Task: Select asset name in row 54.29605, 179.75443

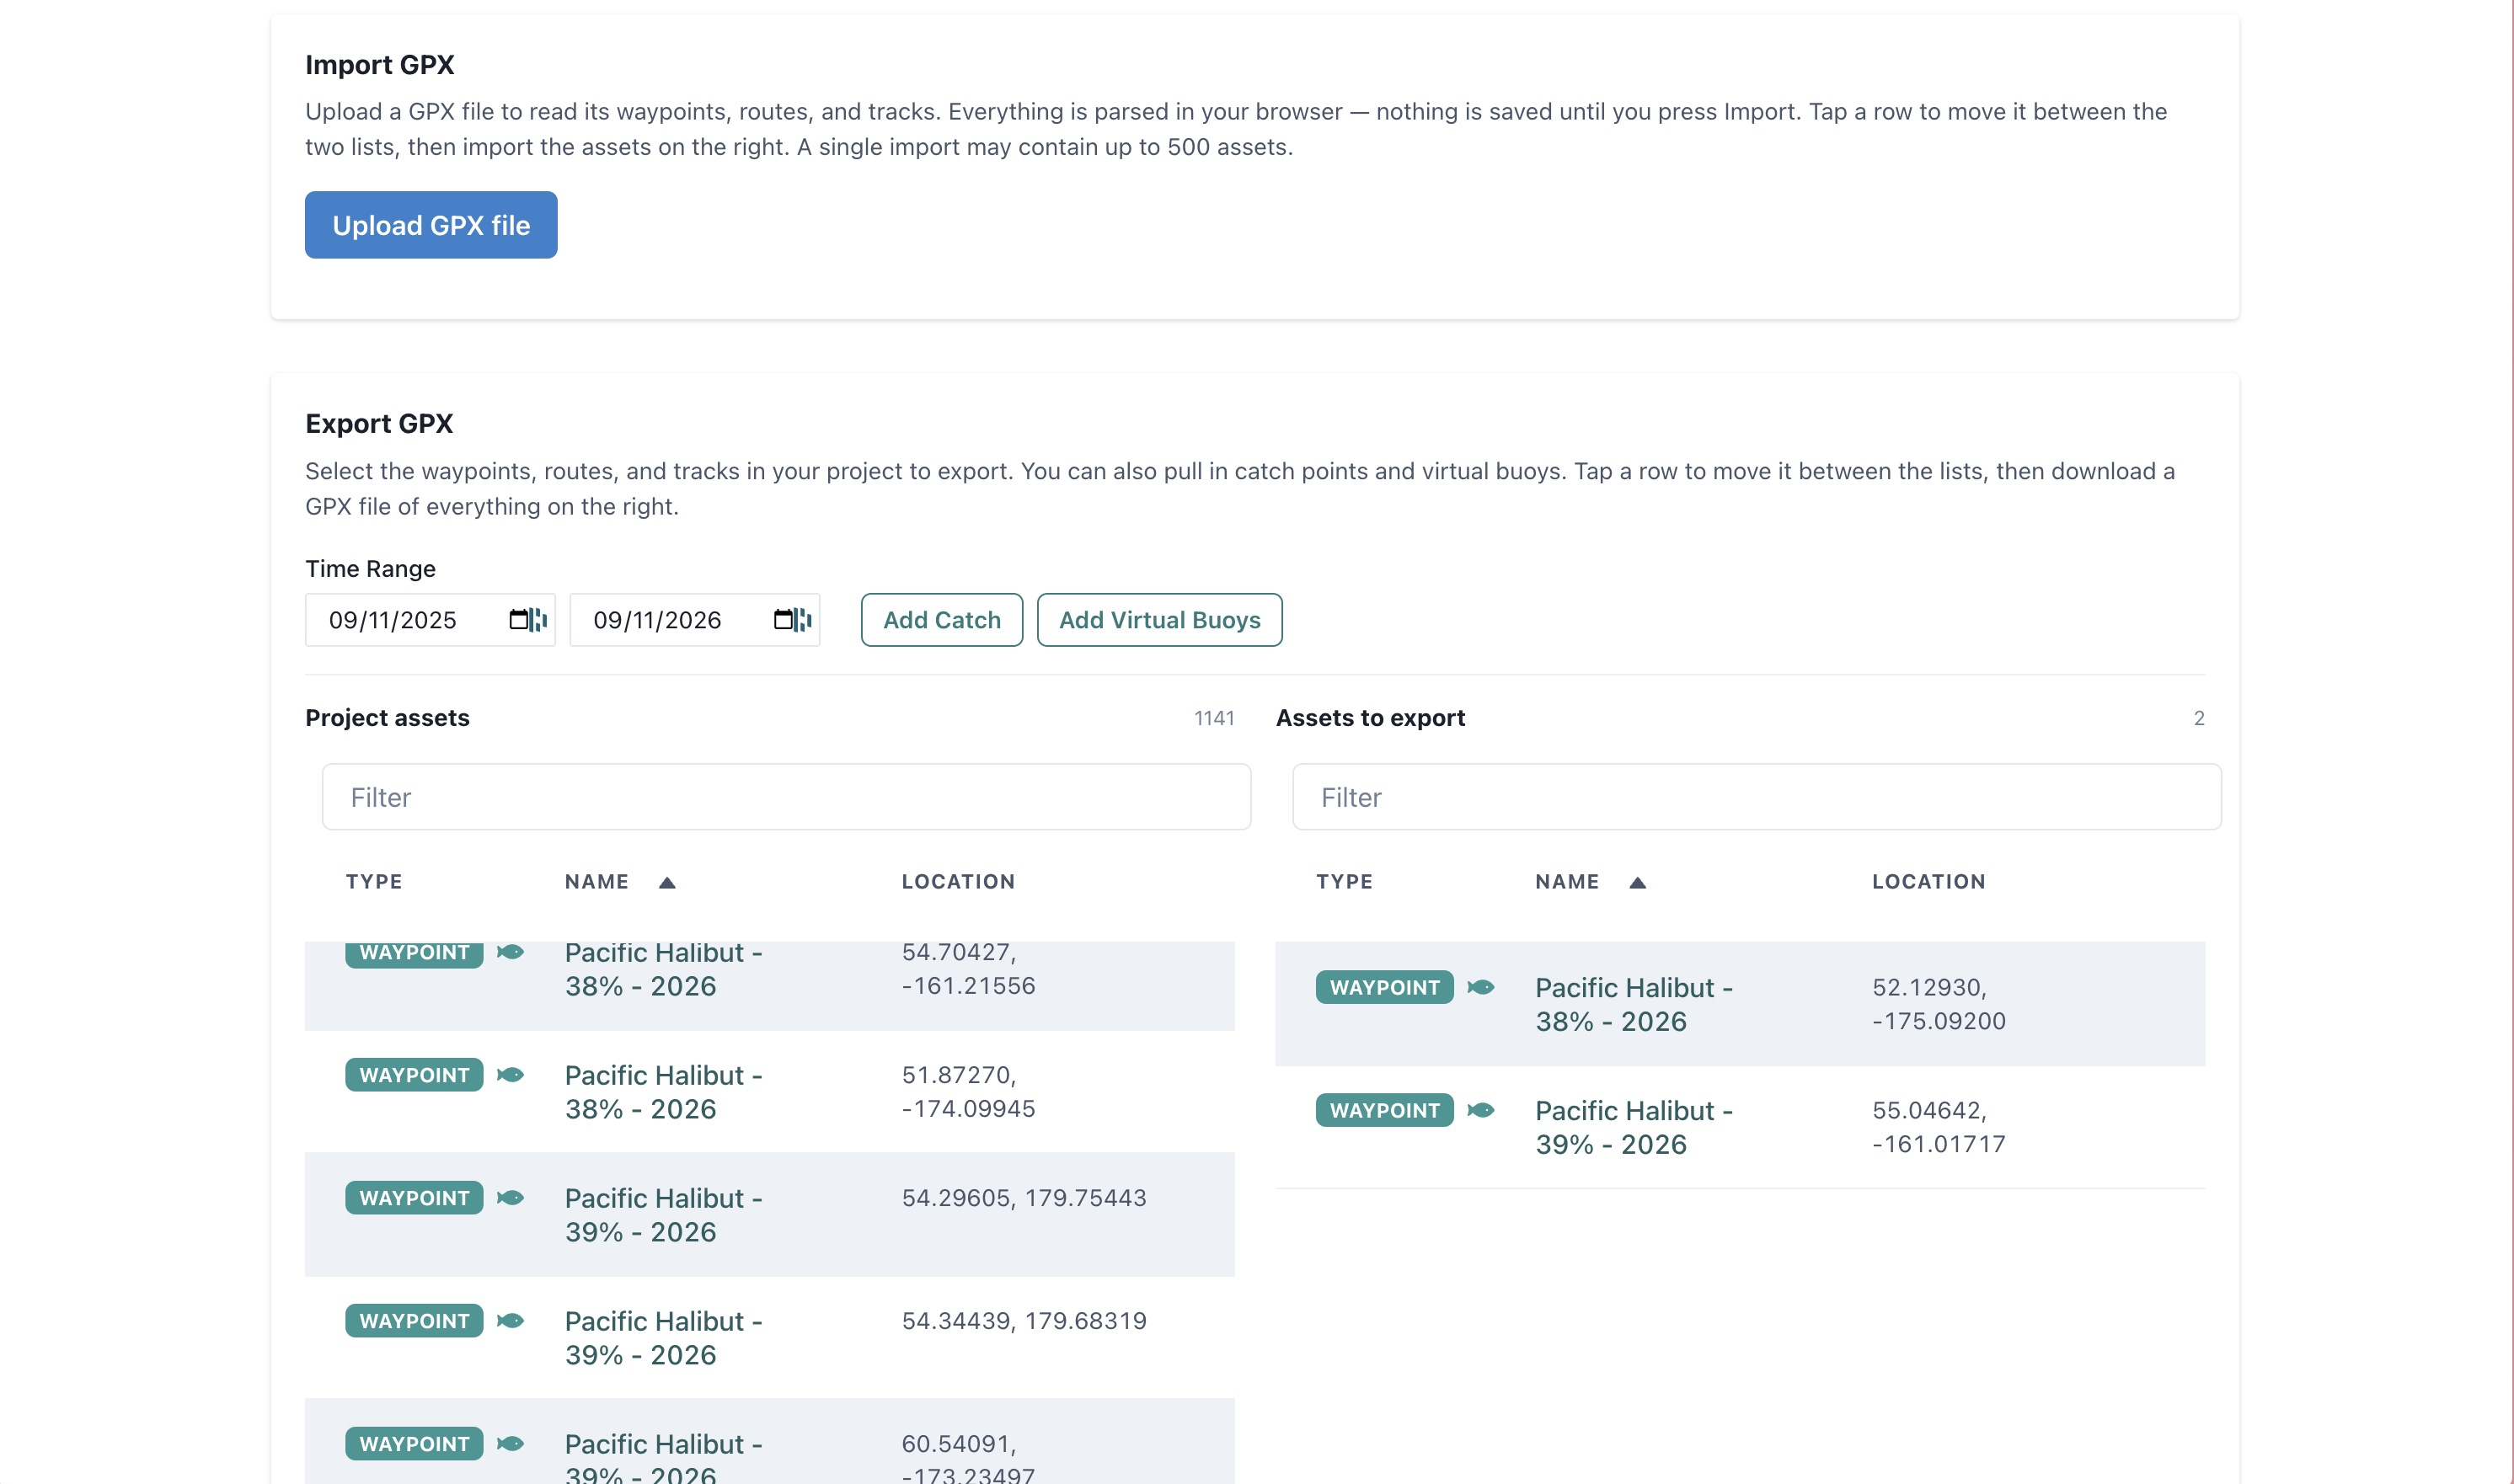Action: (664, 1215)
